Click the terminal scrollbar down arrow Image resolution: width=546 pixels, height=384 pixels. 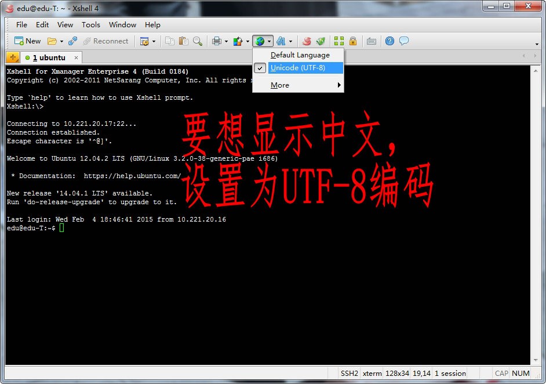click(x=536, y=360)
